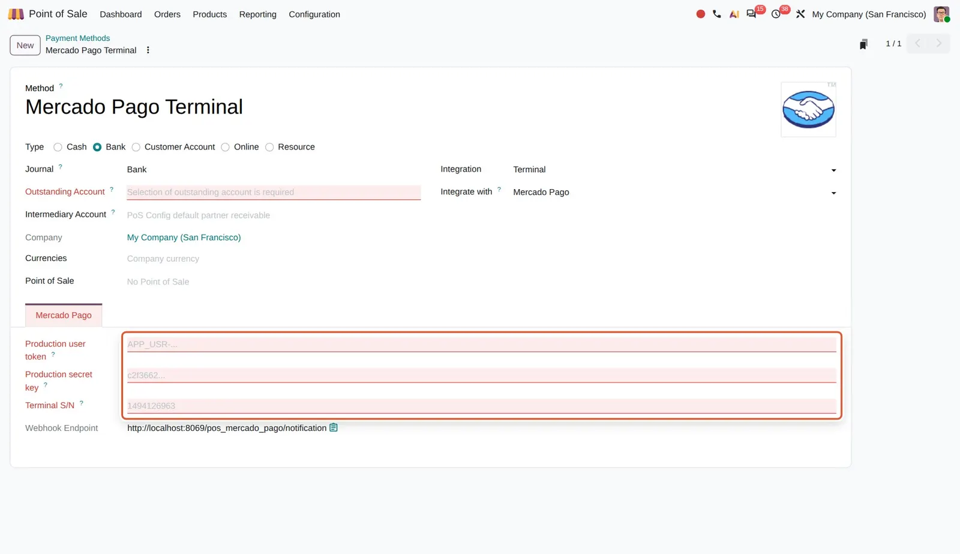960x554 pixels.
Task: Select the Resource type radio button
Action: (x=269, y=147)
